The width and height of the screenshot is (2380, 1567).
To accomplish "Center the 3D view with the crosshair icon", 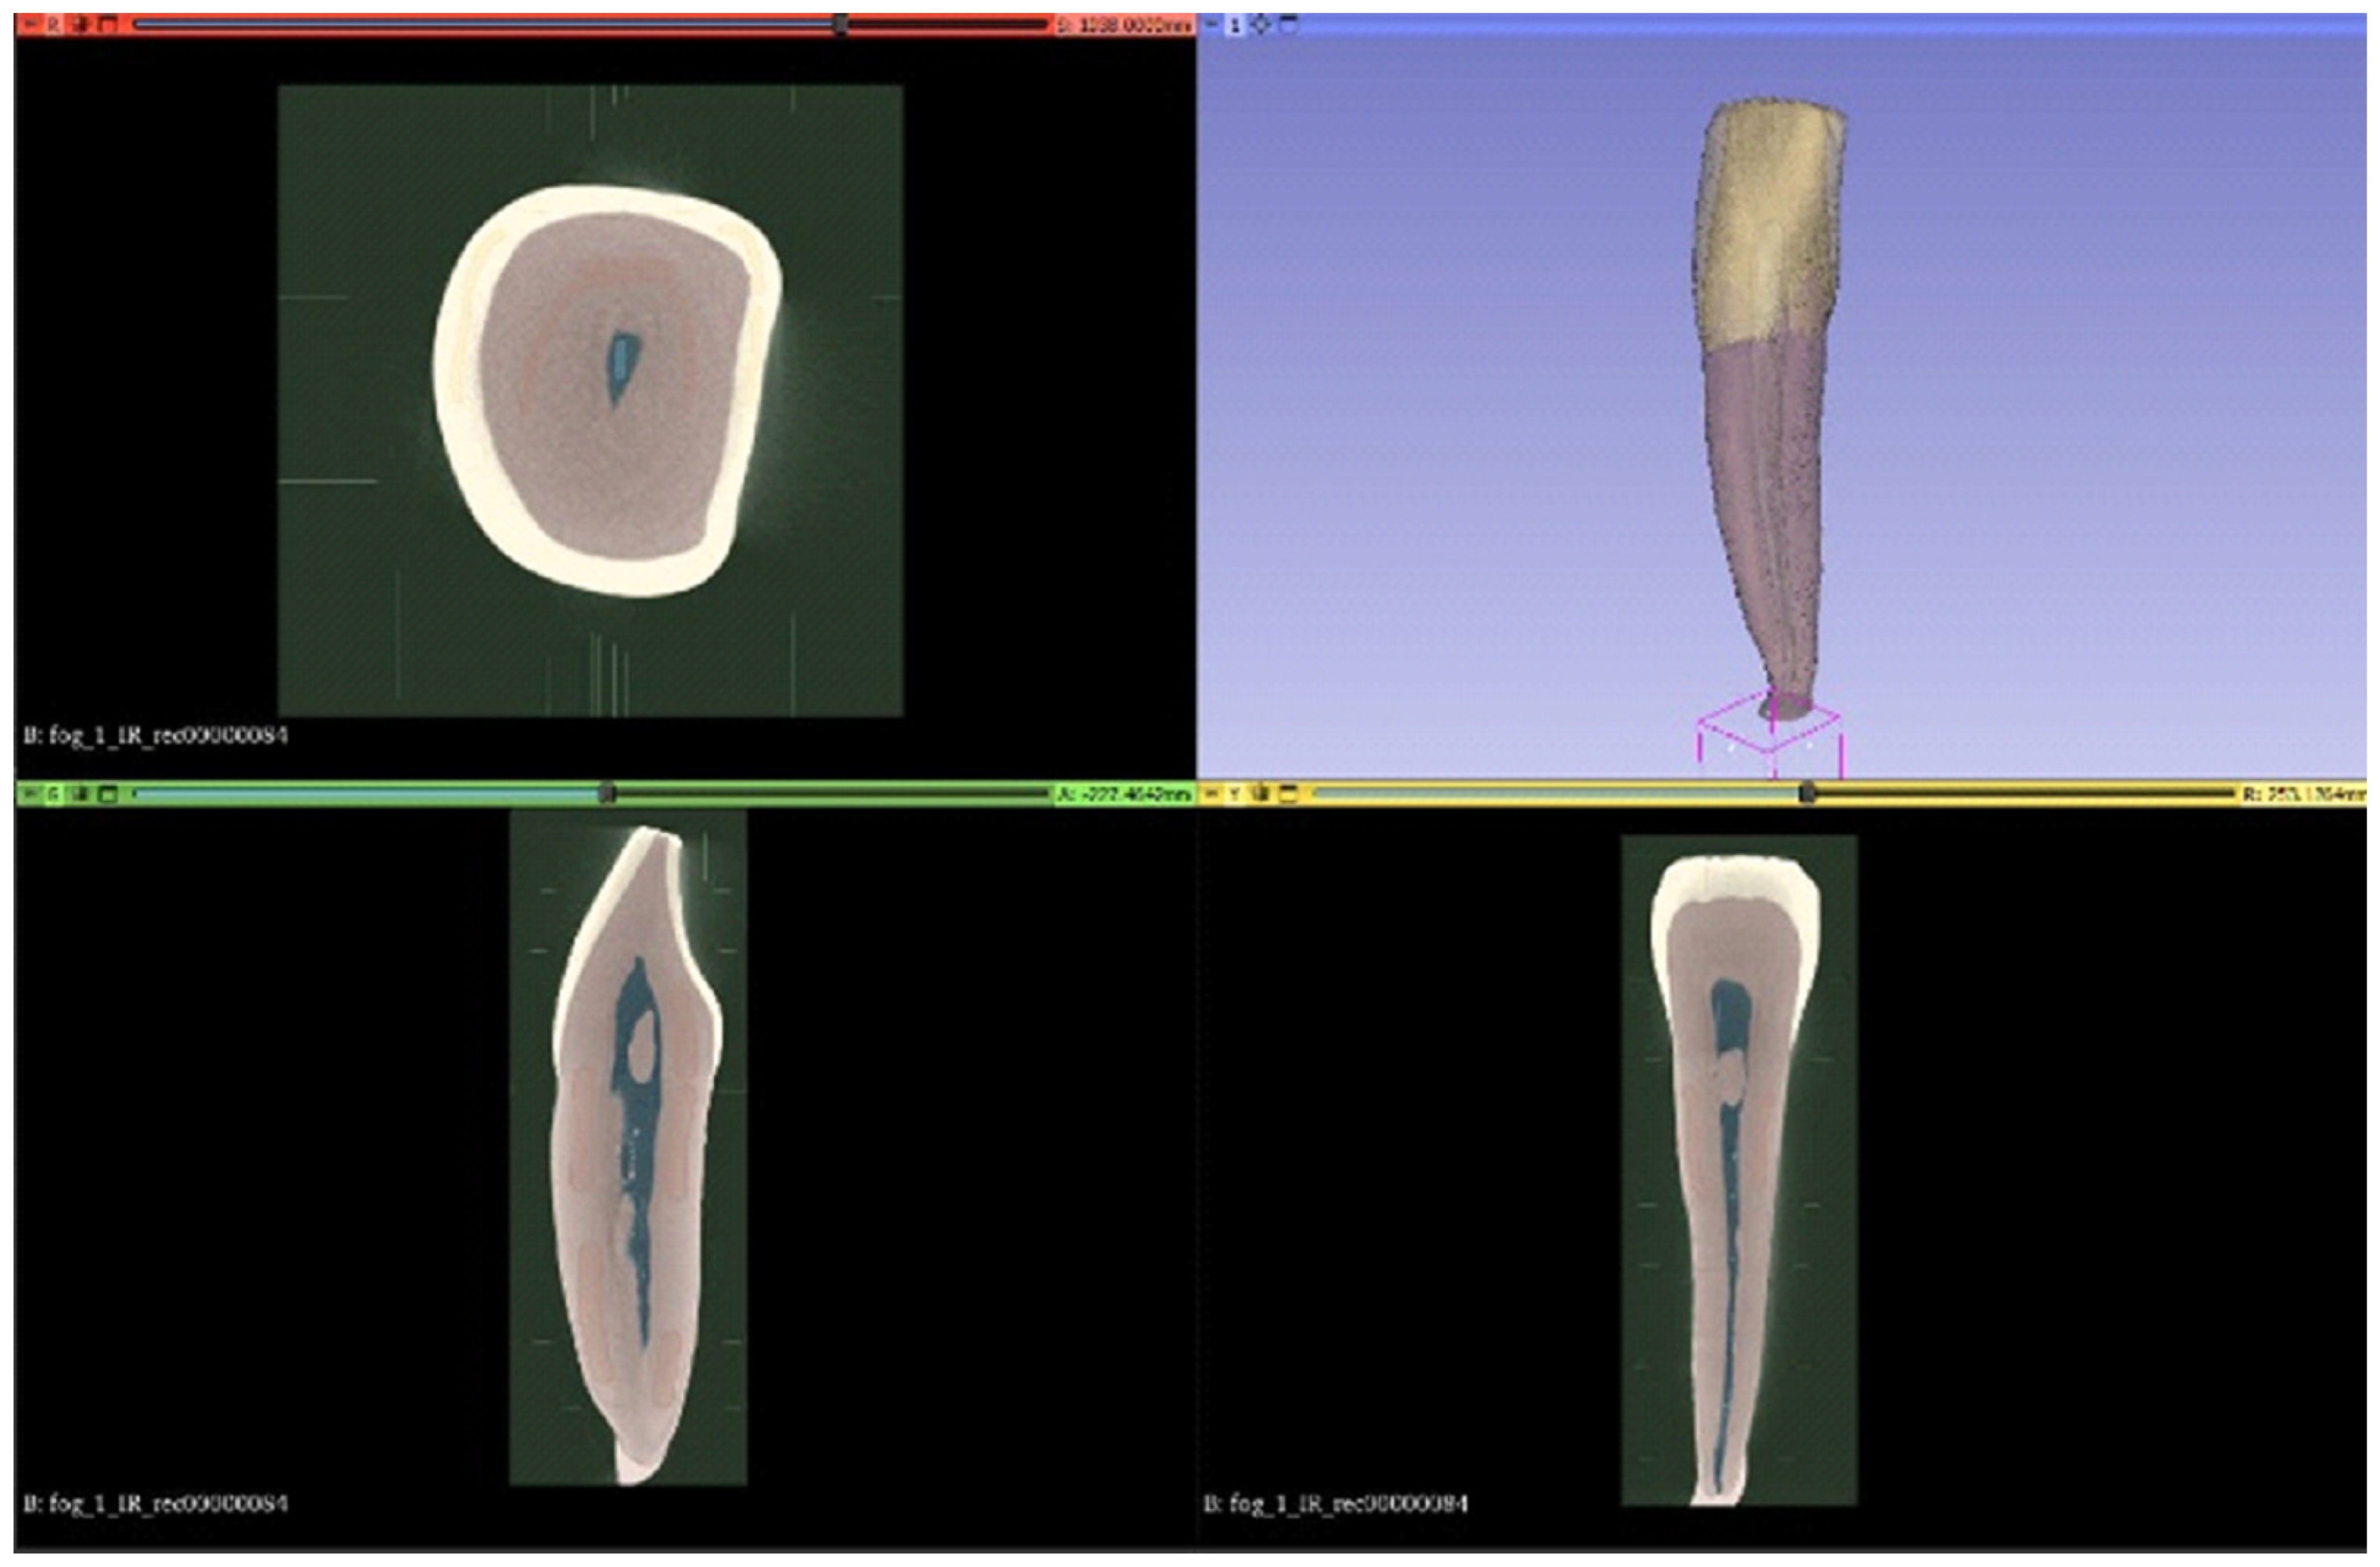I will (x=1261, y=24).
